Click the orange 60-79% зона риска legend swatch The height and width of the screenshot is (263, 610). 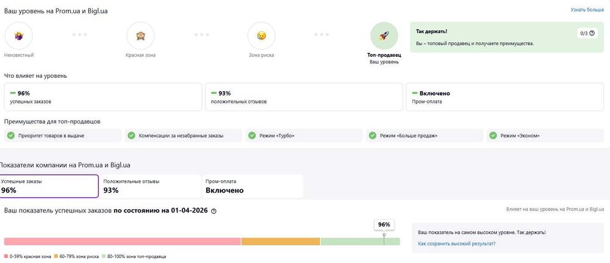(x=56, y=256)
